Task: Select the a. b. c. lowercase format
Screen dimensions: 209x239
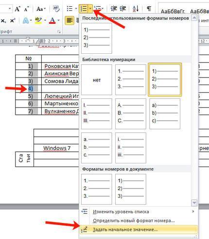Action: (x=96, y=148)
